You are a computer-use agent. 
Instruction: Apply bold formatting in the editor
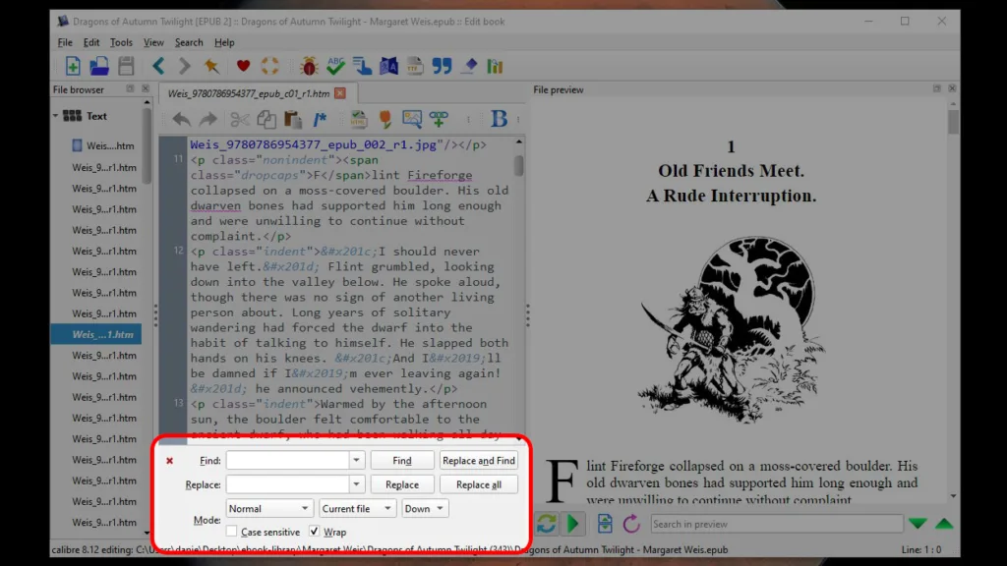(499, 119)
